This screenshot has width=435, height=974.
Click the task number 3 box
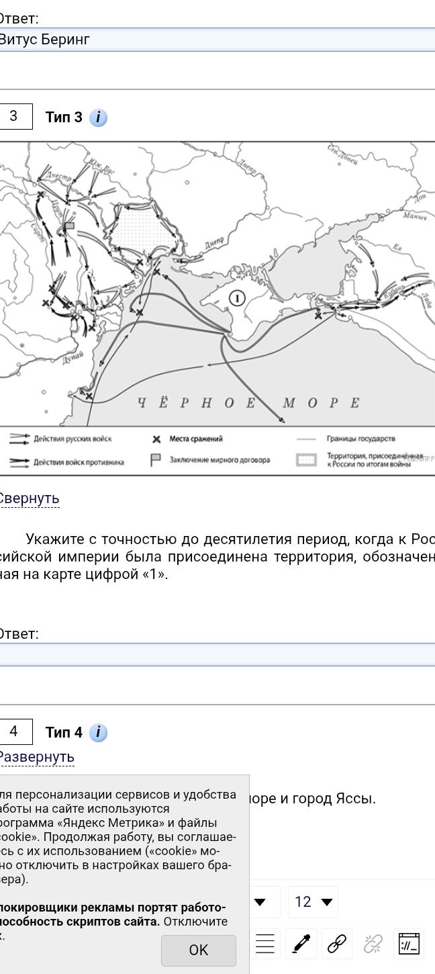(14, 116)
